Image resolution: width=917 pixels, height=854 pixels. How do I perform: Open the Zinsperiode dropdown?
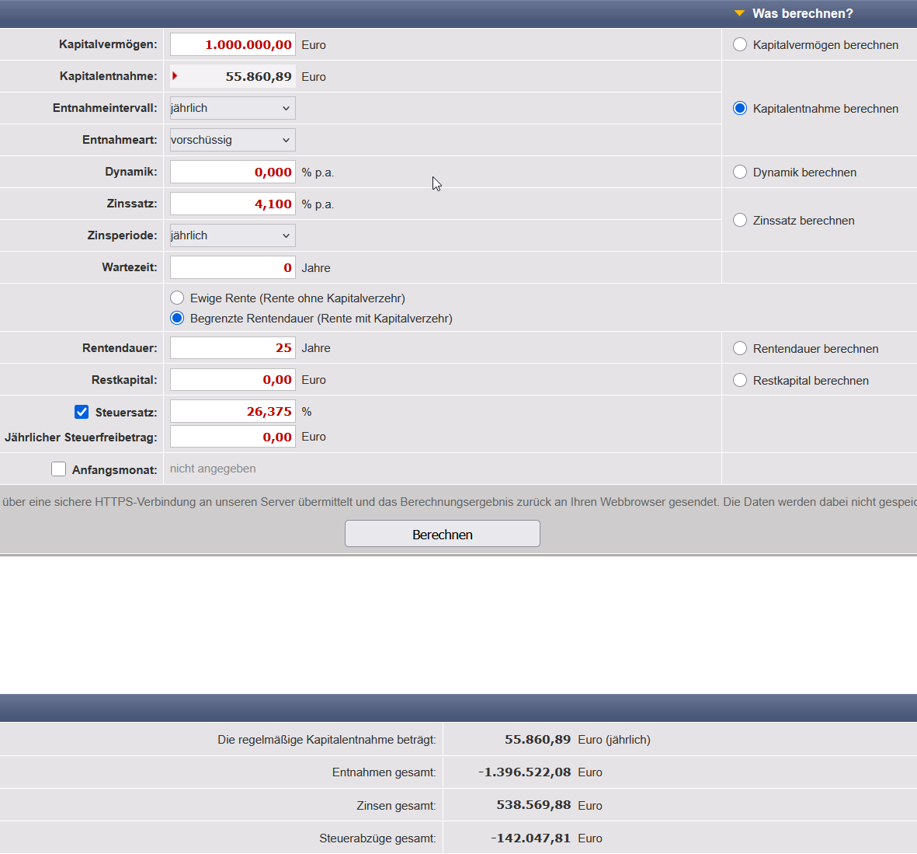click(x=233, y=235)
